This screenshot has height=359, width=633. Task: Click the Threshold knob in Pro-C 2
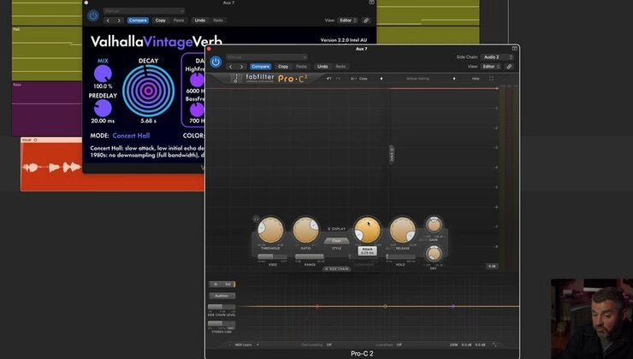(x=270, y=230)
